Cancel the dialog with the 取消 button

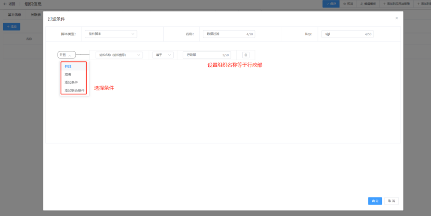click(392, 201)
